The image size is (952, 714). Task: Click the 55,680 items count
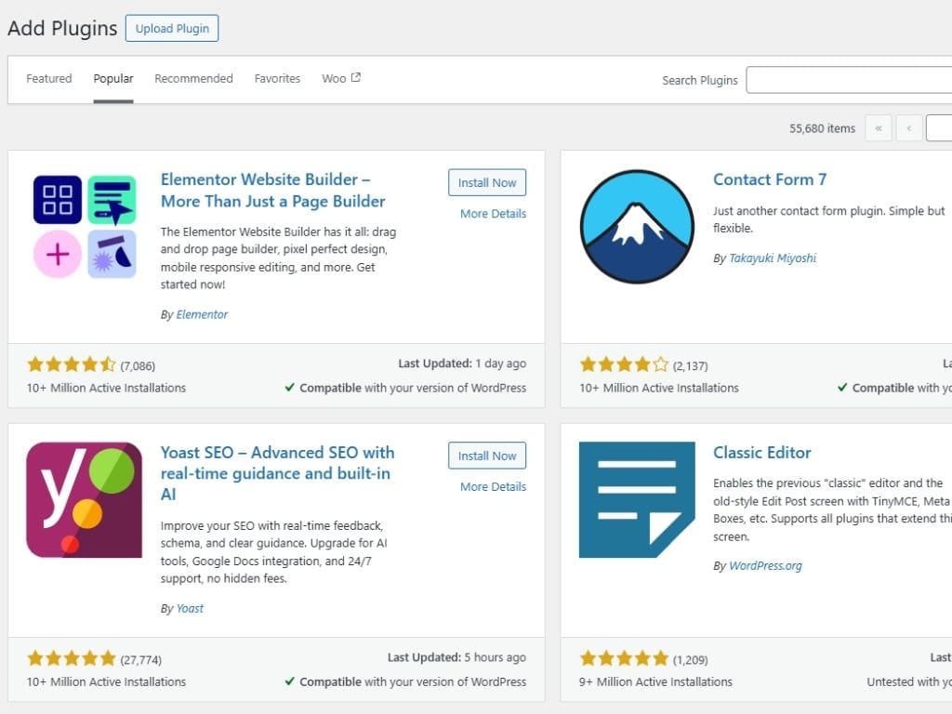pyautogui.click(x=822, y=128)
